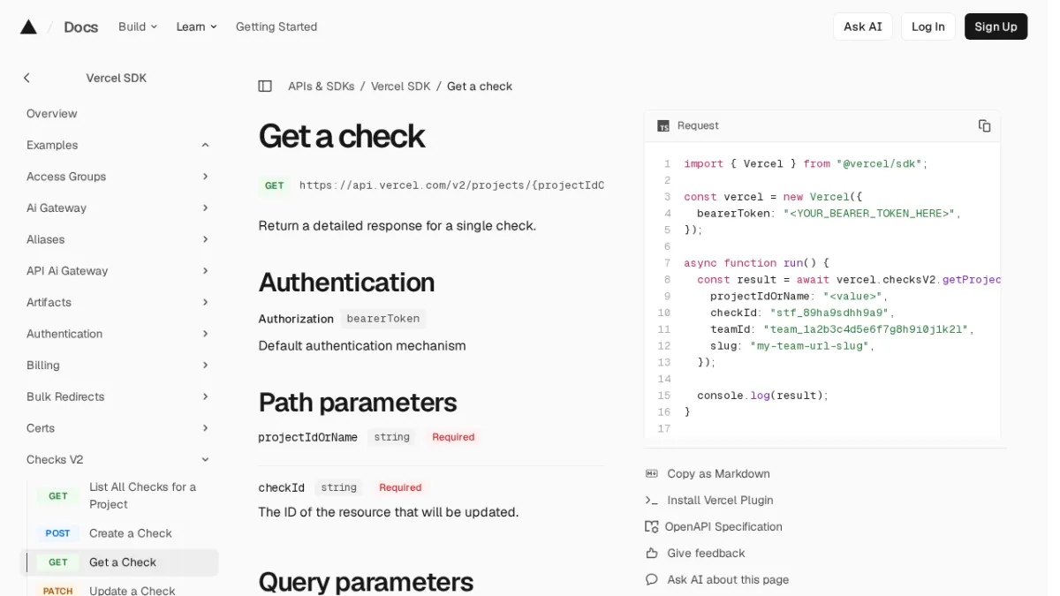1060x596 pixels.
Task: Click the Docs link in header
Action: click(x=80, y=26)
